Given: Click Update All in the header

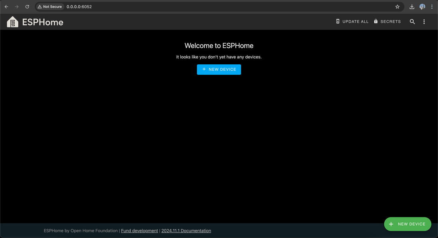Looking at the screenshot, I should point(352,21).
